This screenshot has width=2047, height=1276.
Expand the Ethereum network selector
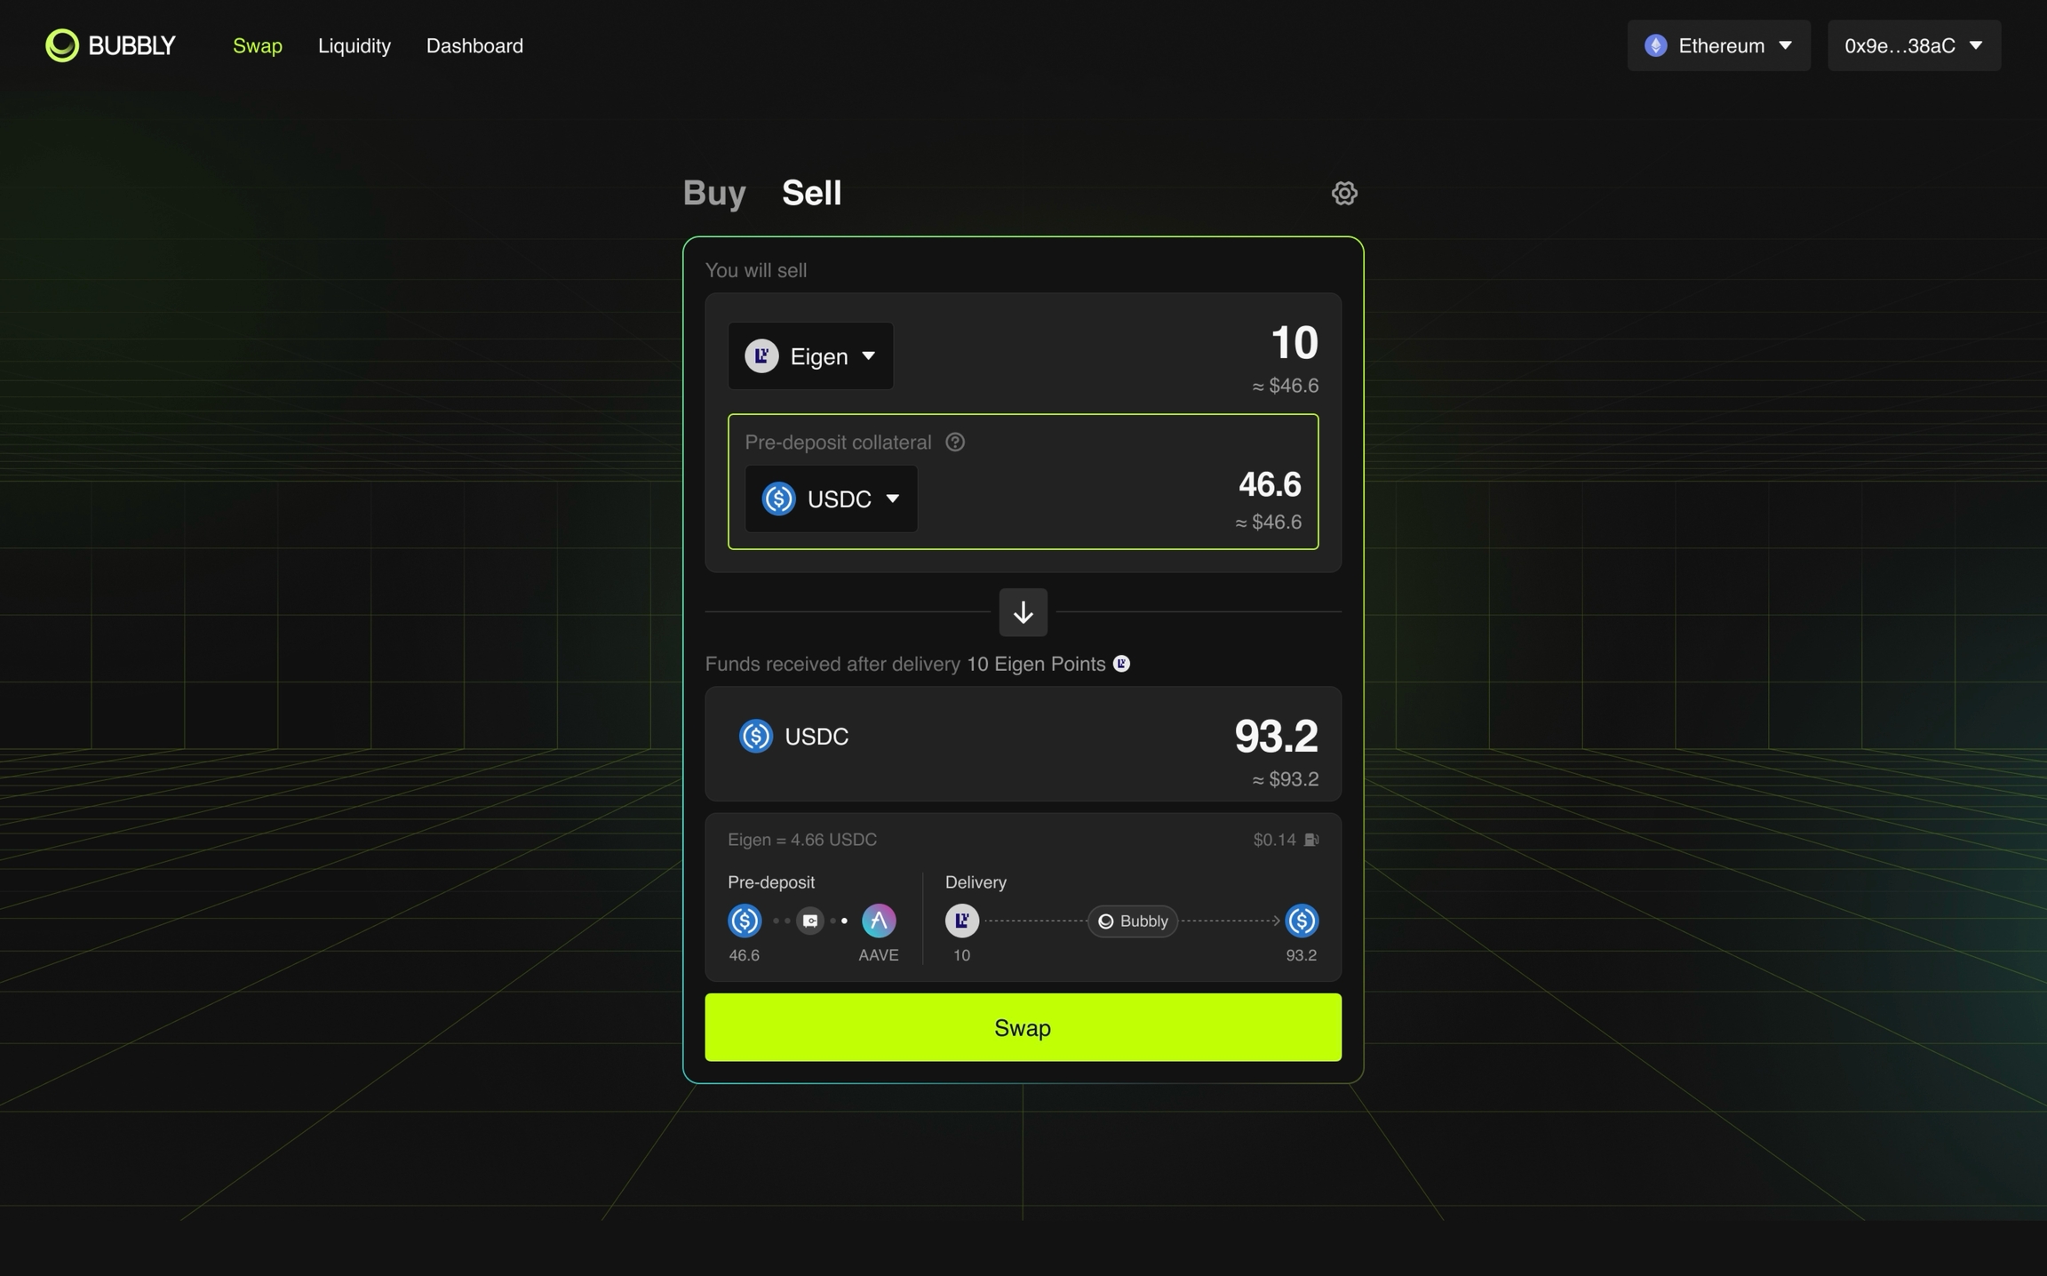(x=1718, y=45)
